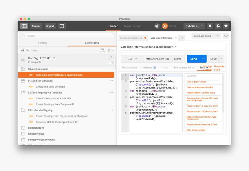
Task: Open the Authorization tab
Action: click(129, 68)
